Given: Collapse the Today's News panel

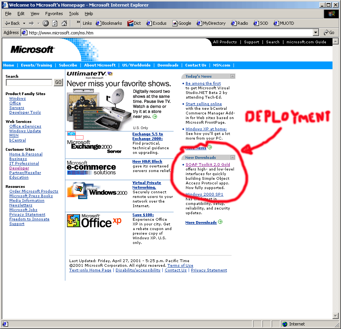Looking at the screenshot, I should pos(232,76).
